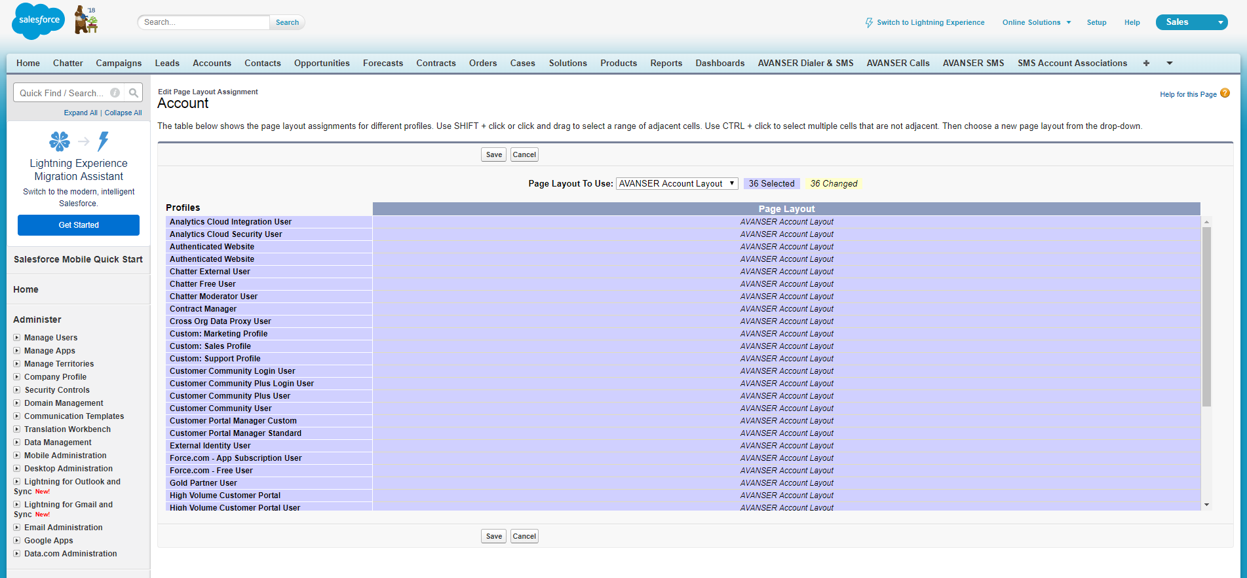Click the Salesforce Mobile Quick Start link
This screenshot has height=578, width=1247.
point(78,259)
